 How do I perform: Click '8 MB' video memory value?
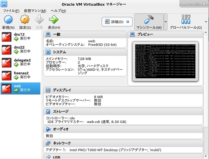(x=98, y=97)
